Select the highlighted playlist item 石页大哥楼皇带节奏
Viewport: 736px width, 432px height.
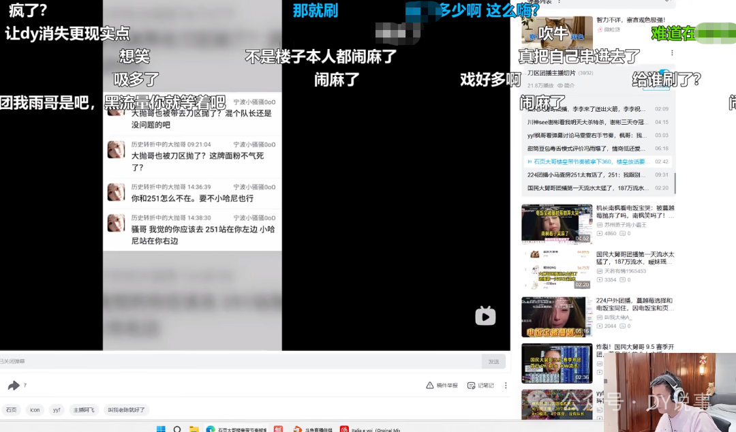(x=598, y=161)
